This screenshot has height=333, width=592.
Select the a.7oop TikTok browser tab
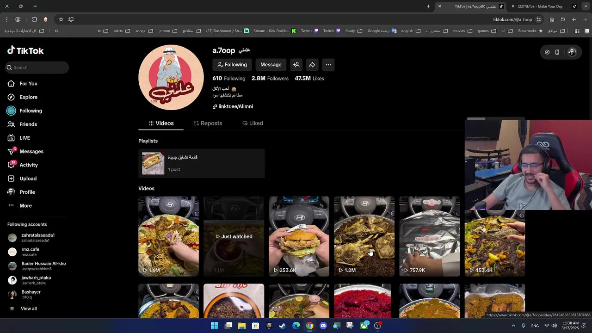tap(472, 6)
